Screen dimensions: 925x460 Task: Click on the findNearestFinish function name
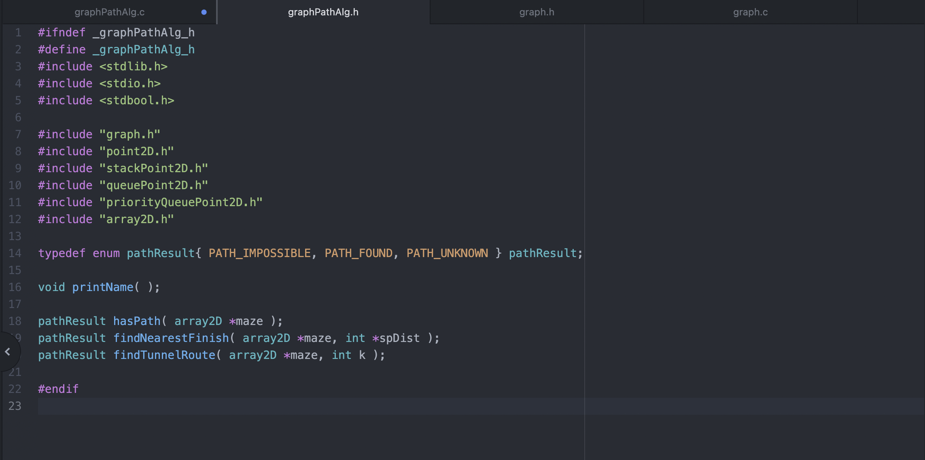(171, 338)
